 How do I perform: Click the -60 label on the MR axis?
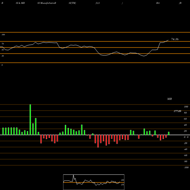185,155
